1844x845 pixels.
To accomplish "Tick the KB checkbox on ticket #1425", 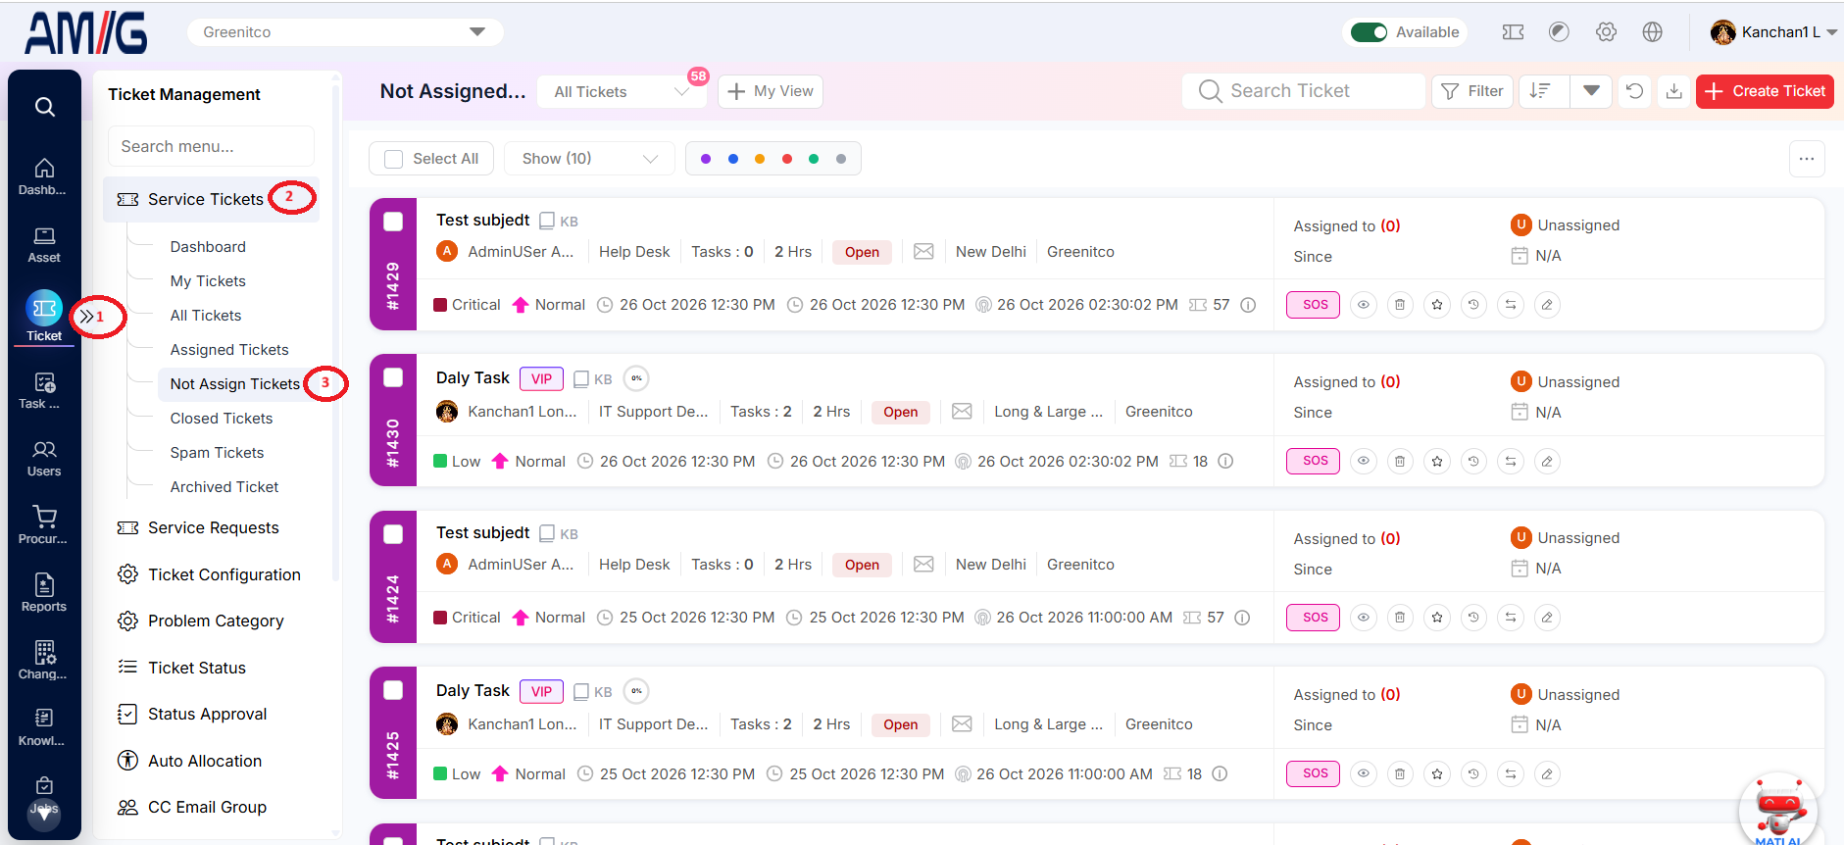I will (x=581, y=692).
